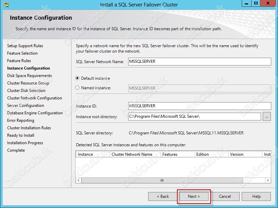Select the Instance Configuration step
This screenshot has height=208, width=278.
click(x=28, y=68)
